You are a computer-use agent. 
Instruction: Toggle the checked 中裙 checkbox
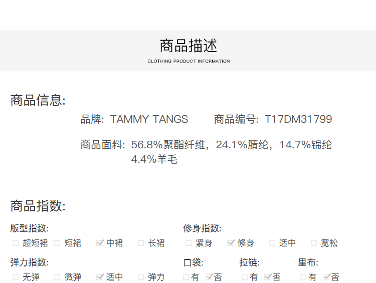(x=99, y=243)
